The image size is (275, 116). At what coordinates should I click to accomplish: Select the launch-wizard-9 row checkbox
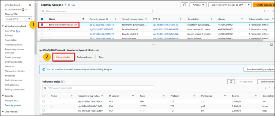click(x=42, y=34)
